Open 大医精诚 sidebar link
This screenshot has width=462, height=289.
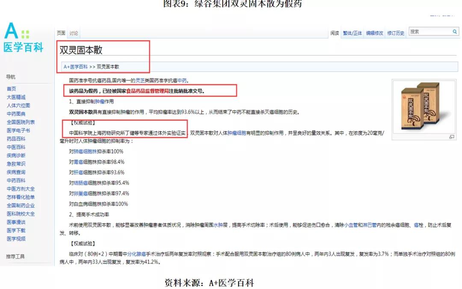pos(16,97)
